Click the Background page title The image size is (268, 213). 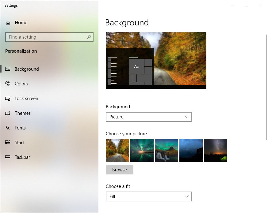pos(127,23)
